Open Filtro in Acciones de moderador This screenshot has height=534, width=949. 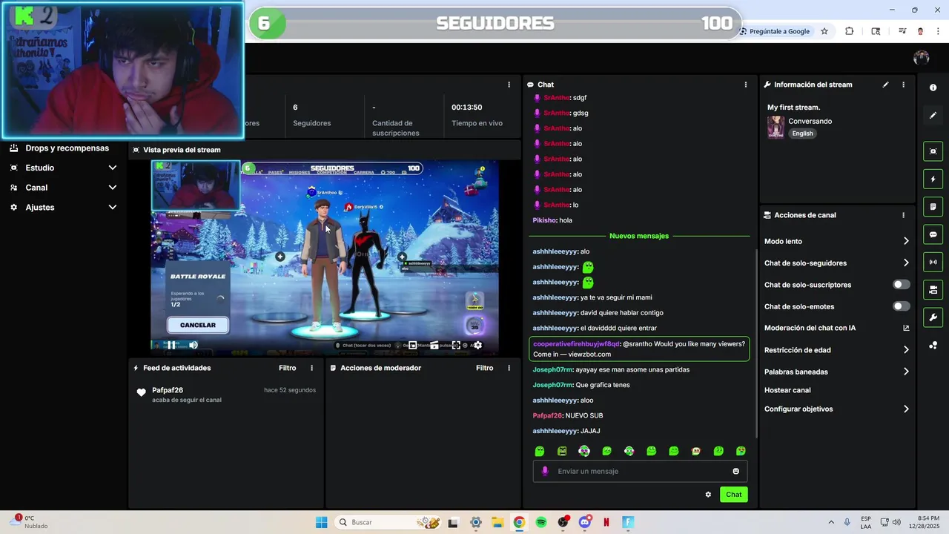tap(484, 368)
